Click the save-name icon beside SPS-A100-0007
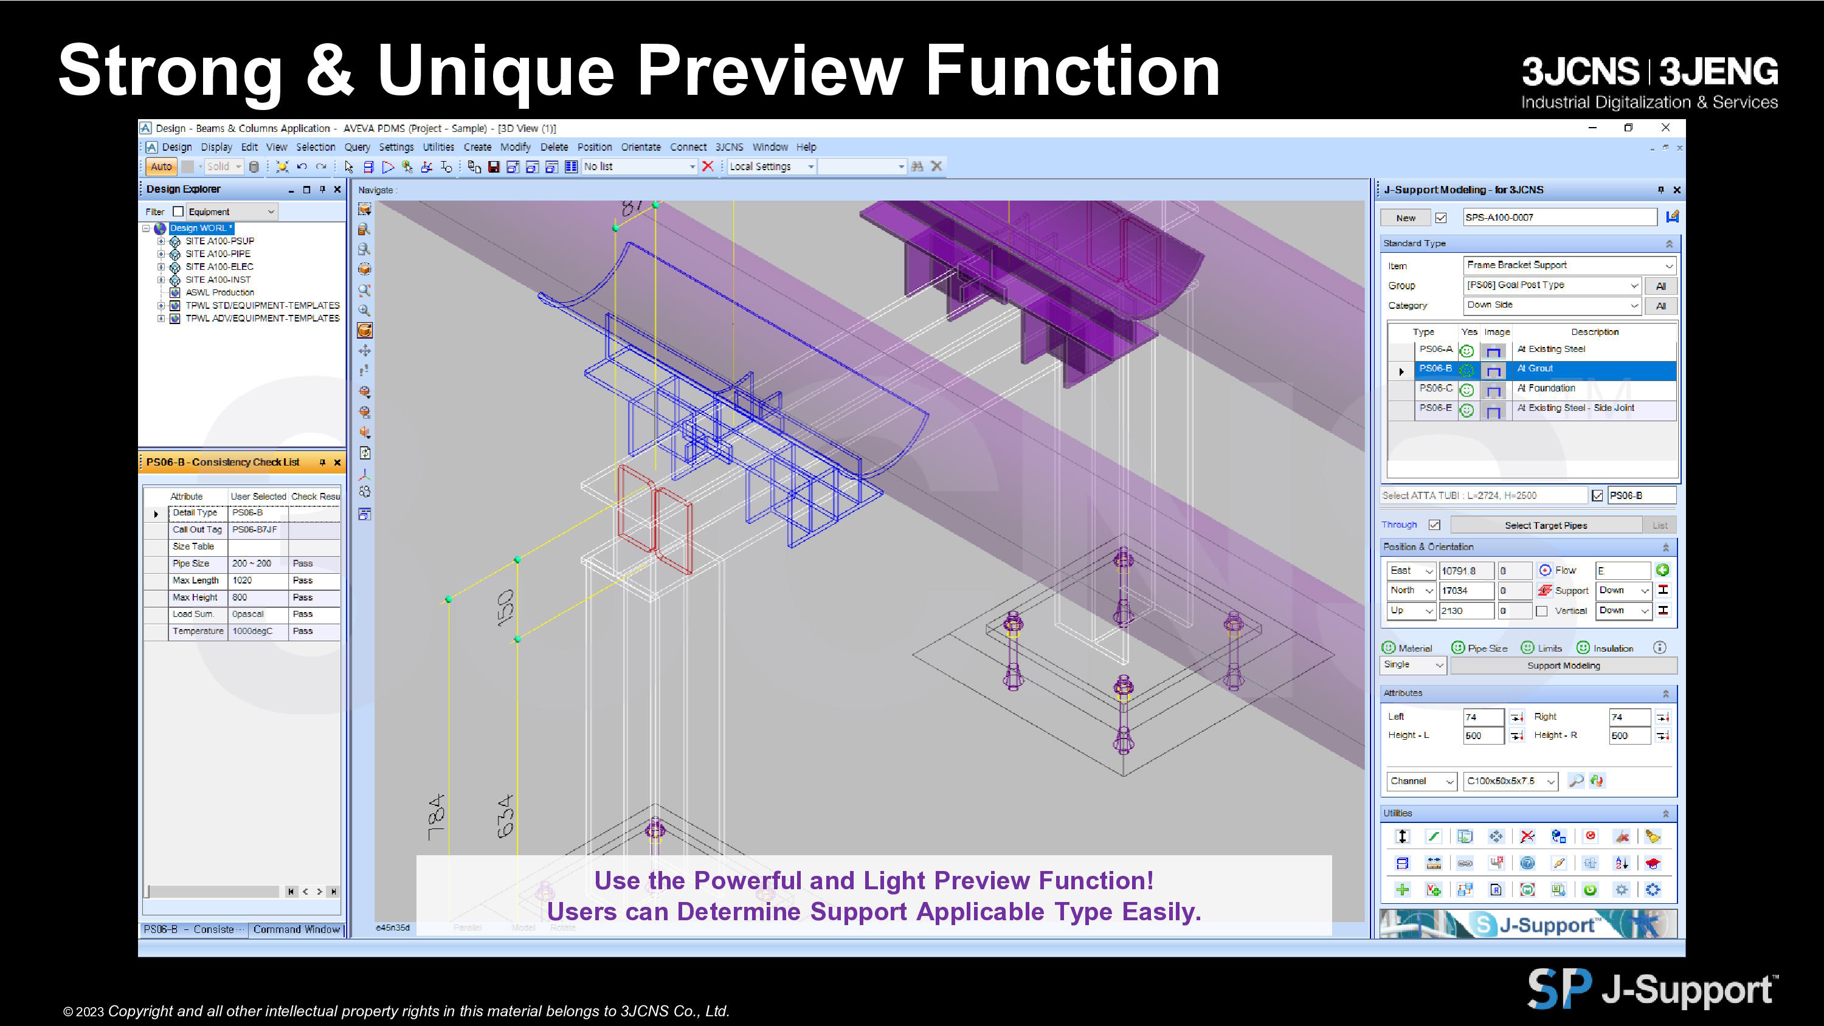Viewport: 1824px width, 1026px height. [x=1672, y=216]
